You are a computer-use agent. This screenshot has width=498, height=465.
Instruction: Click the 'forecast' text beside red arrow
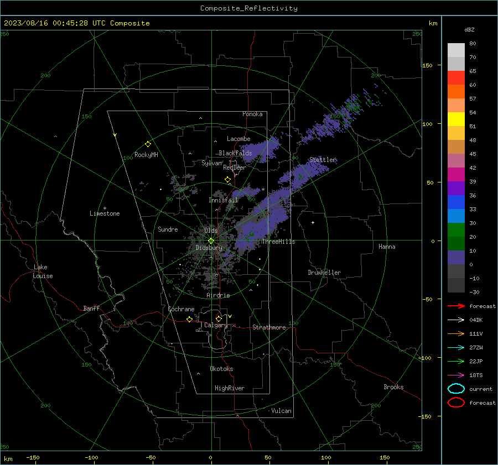tap(483, 306)
